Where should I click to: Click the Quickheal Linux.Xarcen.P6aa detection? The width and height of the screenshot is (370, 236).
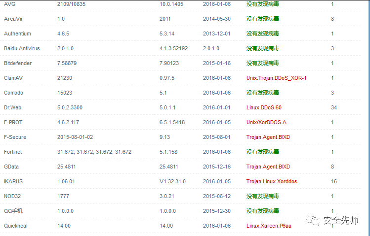(269, 226)
